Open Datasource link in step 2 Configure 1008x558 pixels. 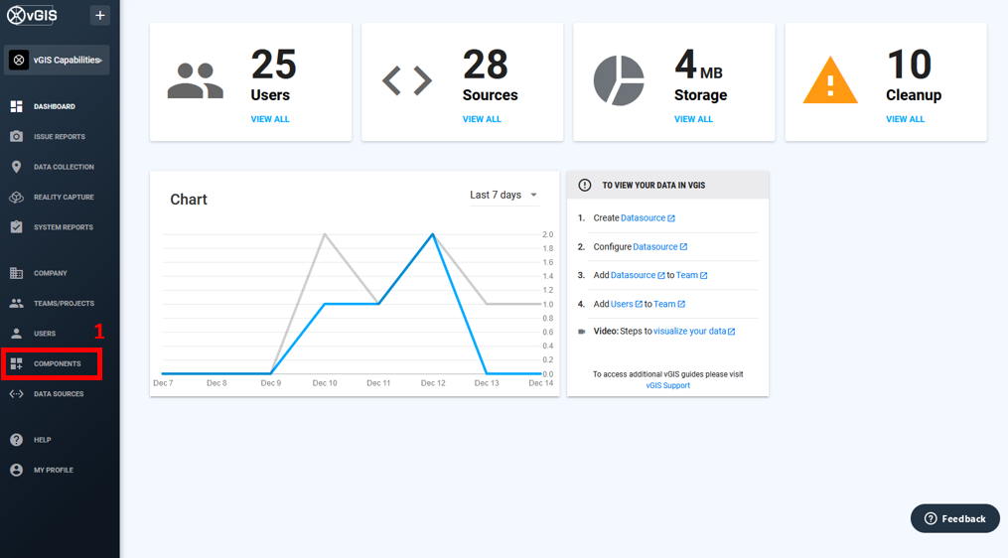click(x=660, y=247)
